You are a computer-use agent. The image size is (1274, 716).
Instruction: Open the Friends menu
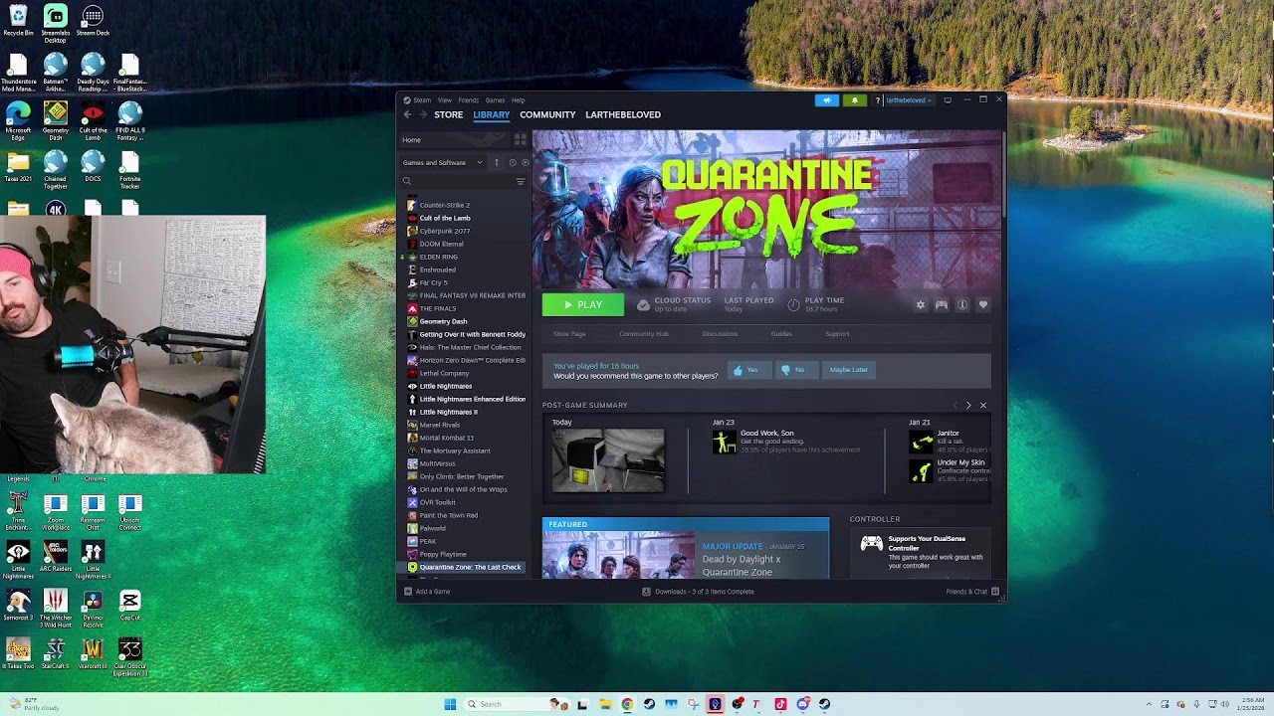tap(468, 100)
